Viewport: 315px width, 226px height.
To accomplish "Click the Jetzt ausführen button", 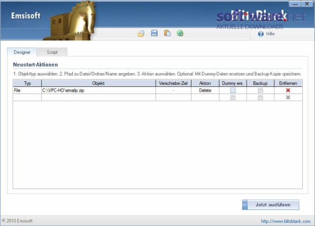I will [x=271, y=204].
